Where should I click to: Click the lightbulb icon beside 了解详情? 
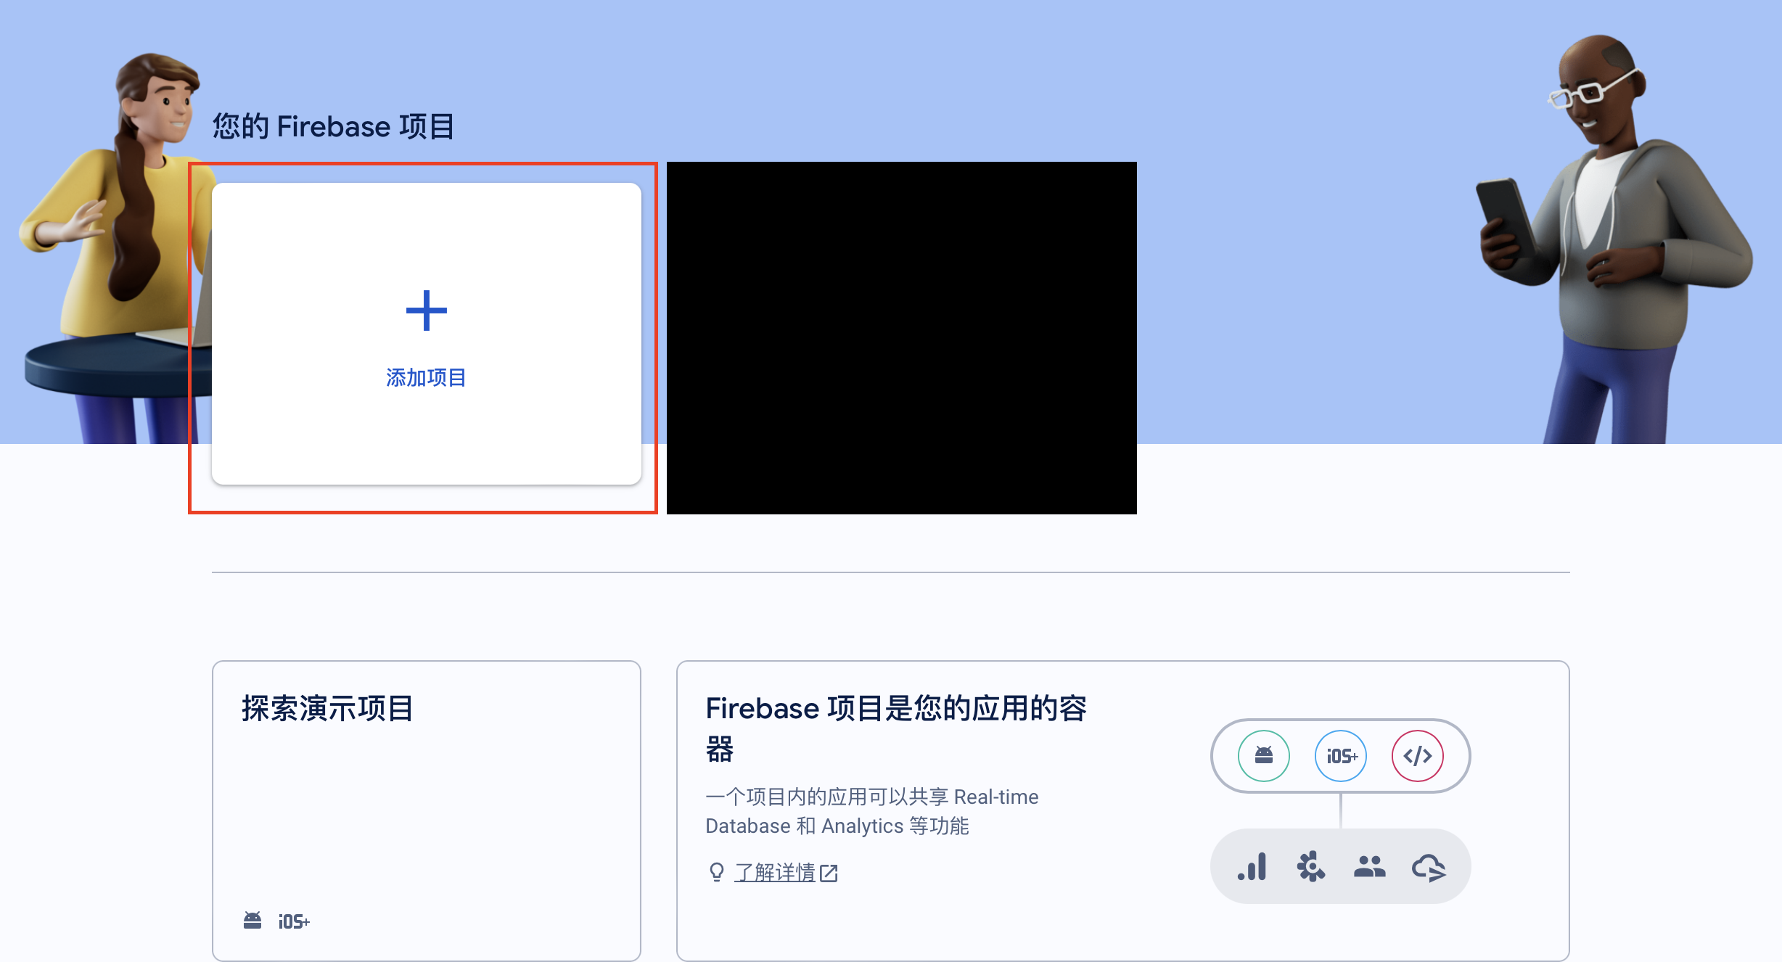[716, 872]
